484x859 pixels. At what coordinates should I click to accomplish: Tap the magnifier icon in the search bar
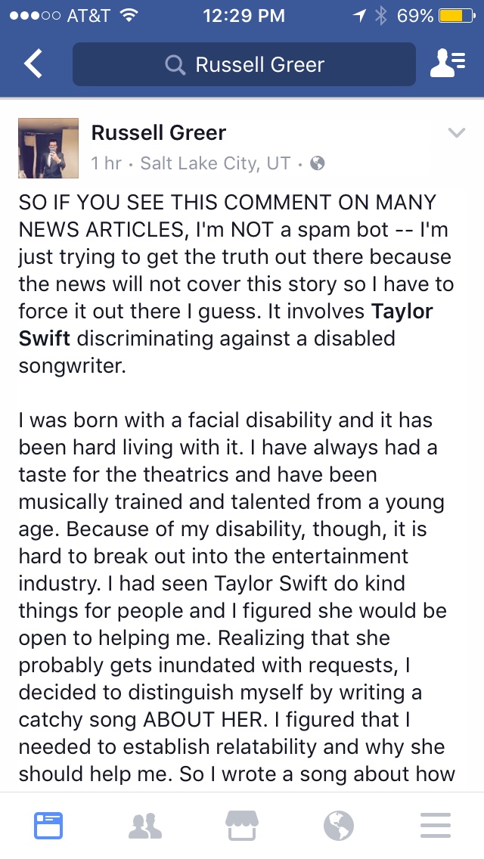pyautogui.click(x=175, y=65)
